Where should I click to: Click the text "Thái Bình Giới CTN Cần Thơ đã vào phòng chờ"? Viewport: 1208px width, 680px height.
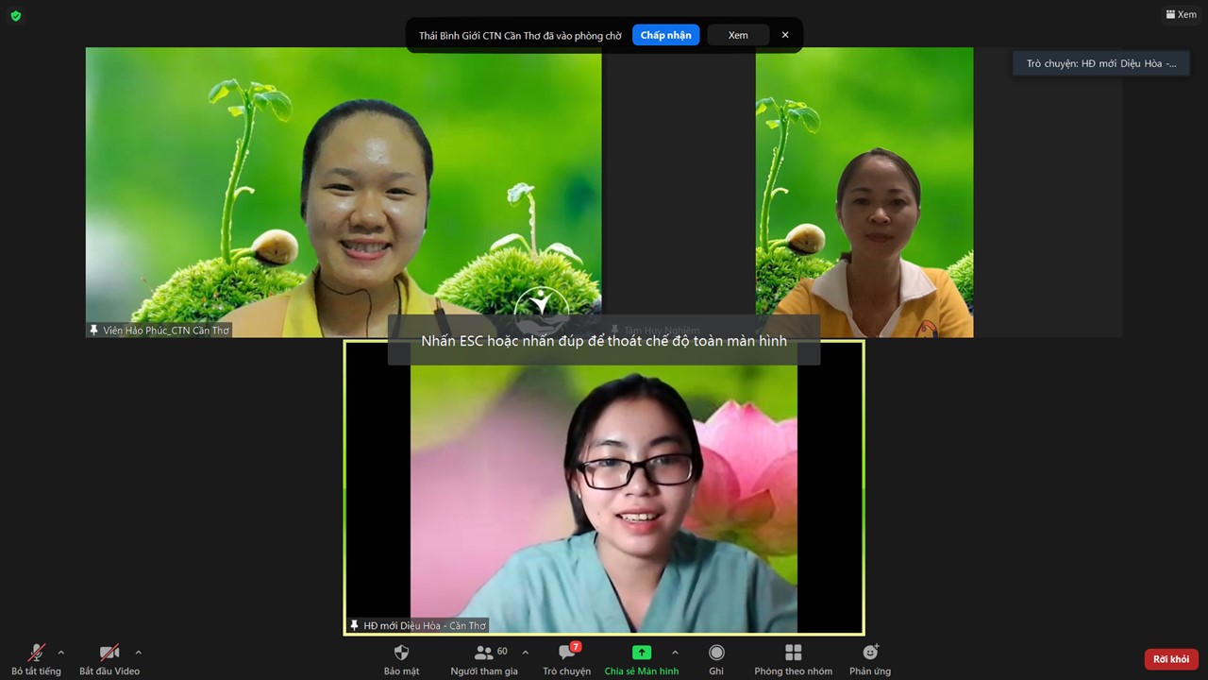[x=520, y=36]
